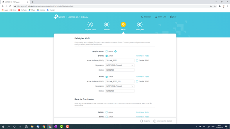Viewport: 230px width, 129px height.
Task: Open the 5GHz Segurança dropdown
Action: (120, 86)
